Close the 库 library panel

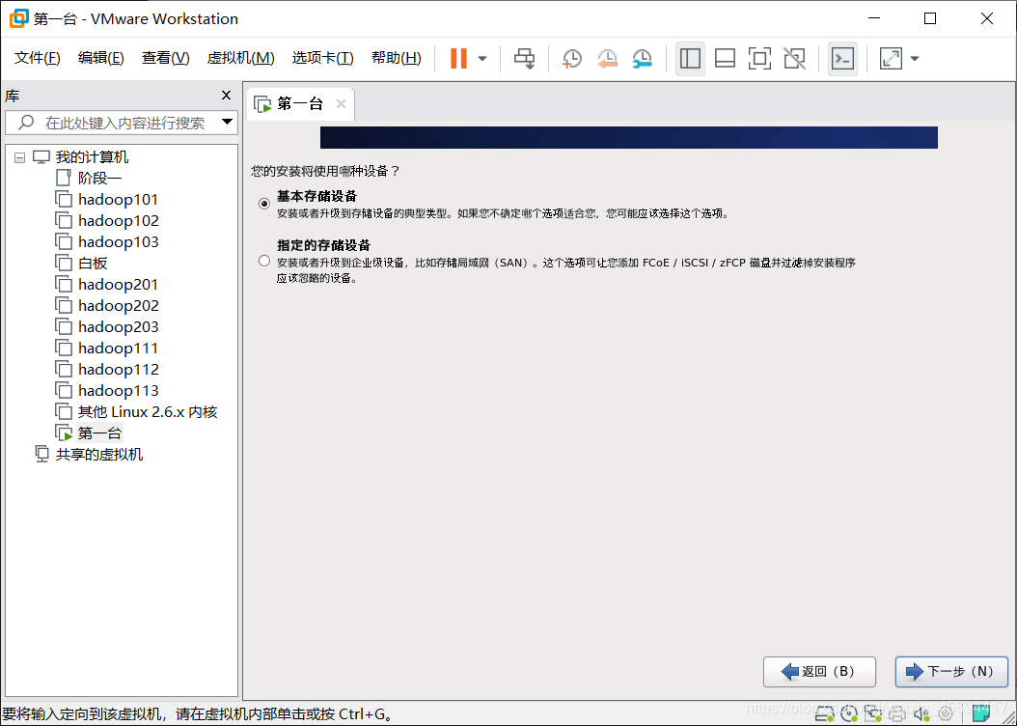227,96
